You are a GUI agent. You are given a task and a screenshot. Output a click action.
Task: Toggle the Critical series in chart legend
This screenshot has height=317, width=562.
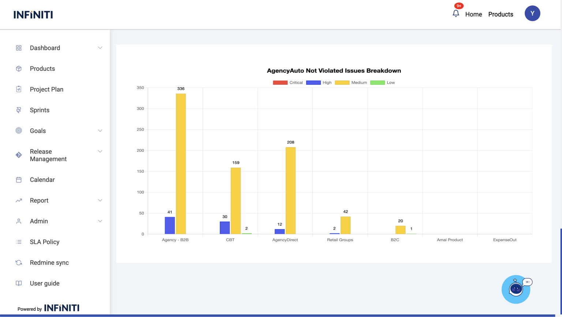click(x=288, y=82)
